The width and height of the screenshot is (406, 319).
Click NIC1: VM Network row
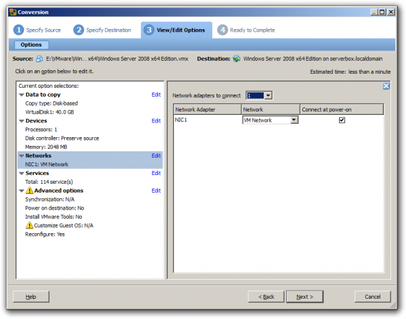pyautogui.click(x=47, y=164)
